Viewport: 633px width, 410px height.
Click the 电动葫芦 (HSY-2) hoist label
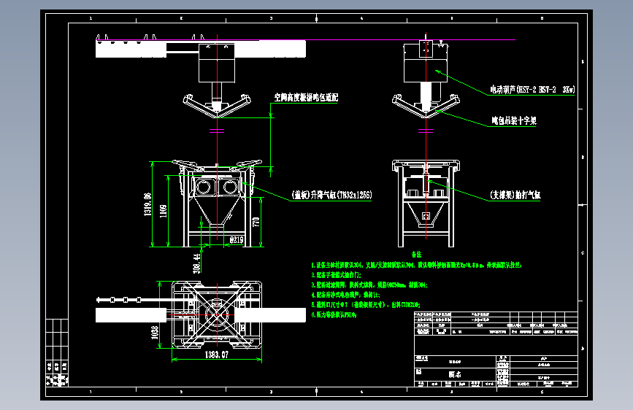click(532, 90)
